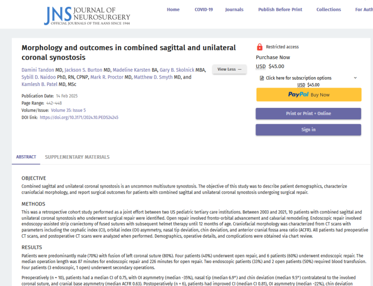
Task: Go to the Home page
Action: tap(173, 9)
